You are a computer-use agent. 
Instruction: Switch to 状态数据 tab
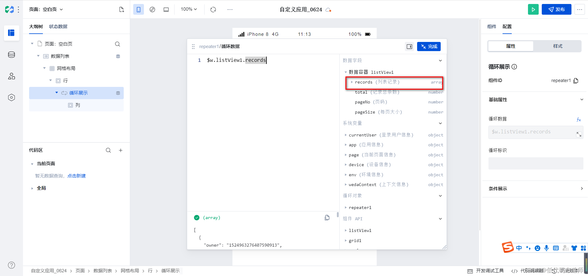58,27
